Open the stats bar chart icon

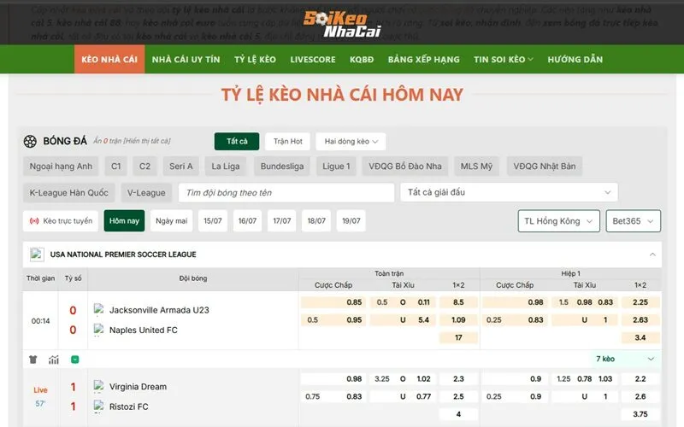pos(54,360)
